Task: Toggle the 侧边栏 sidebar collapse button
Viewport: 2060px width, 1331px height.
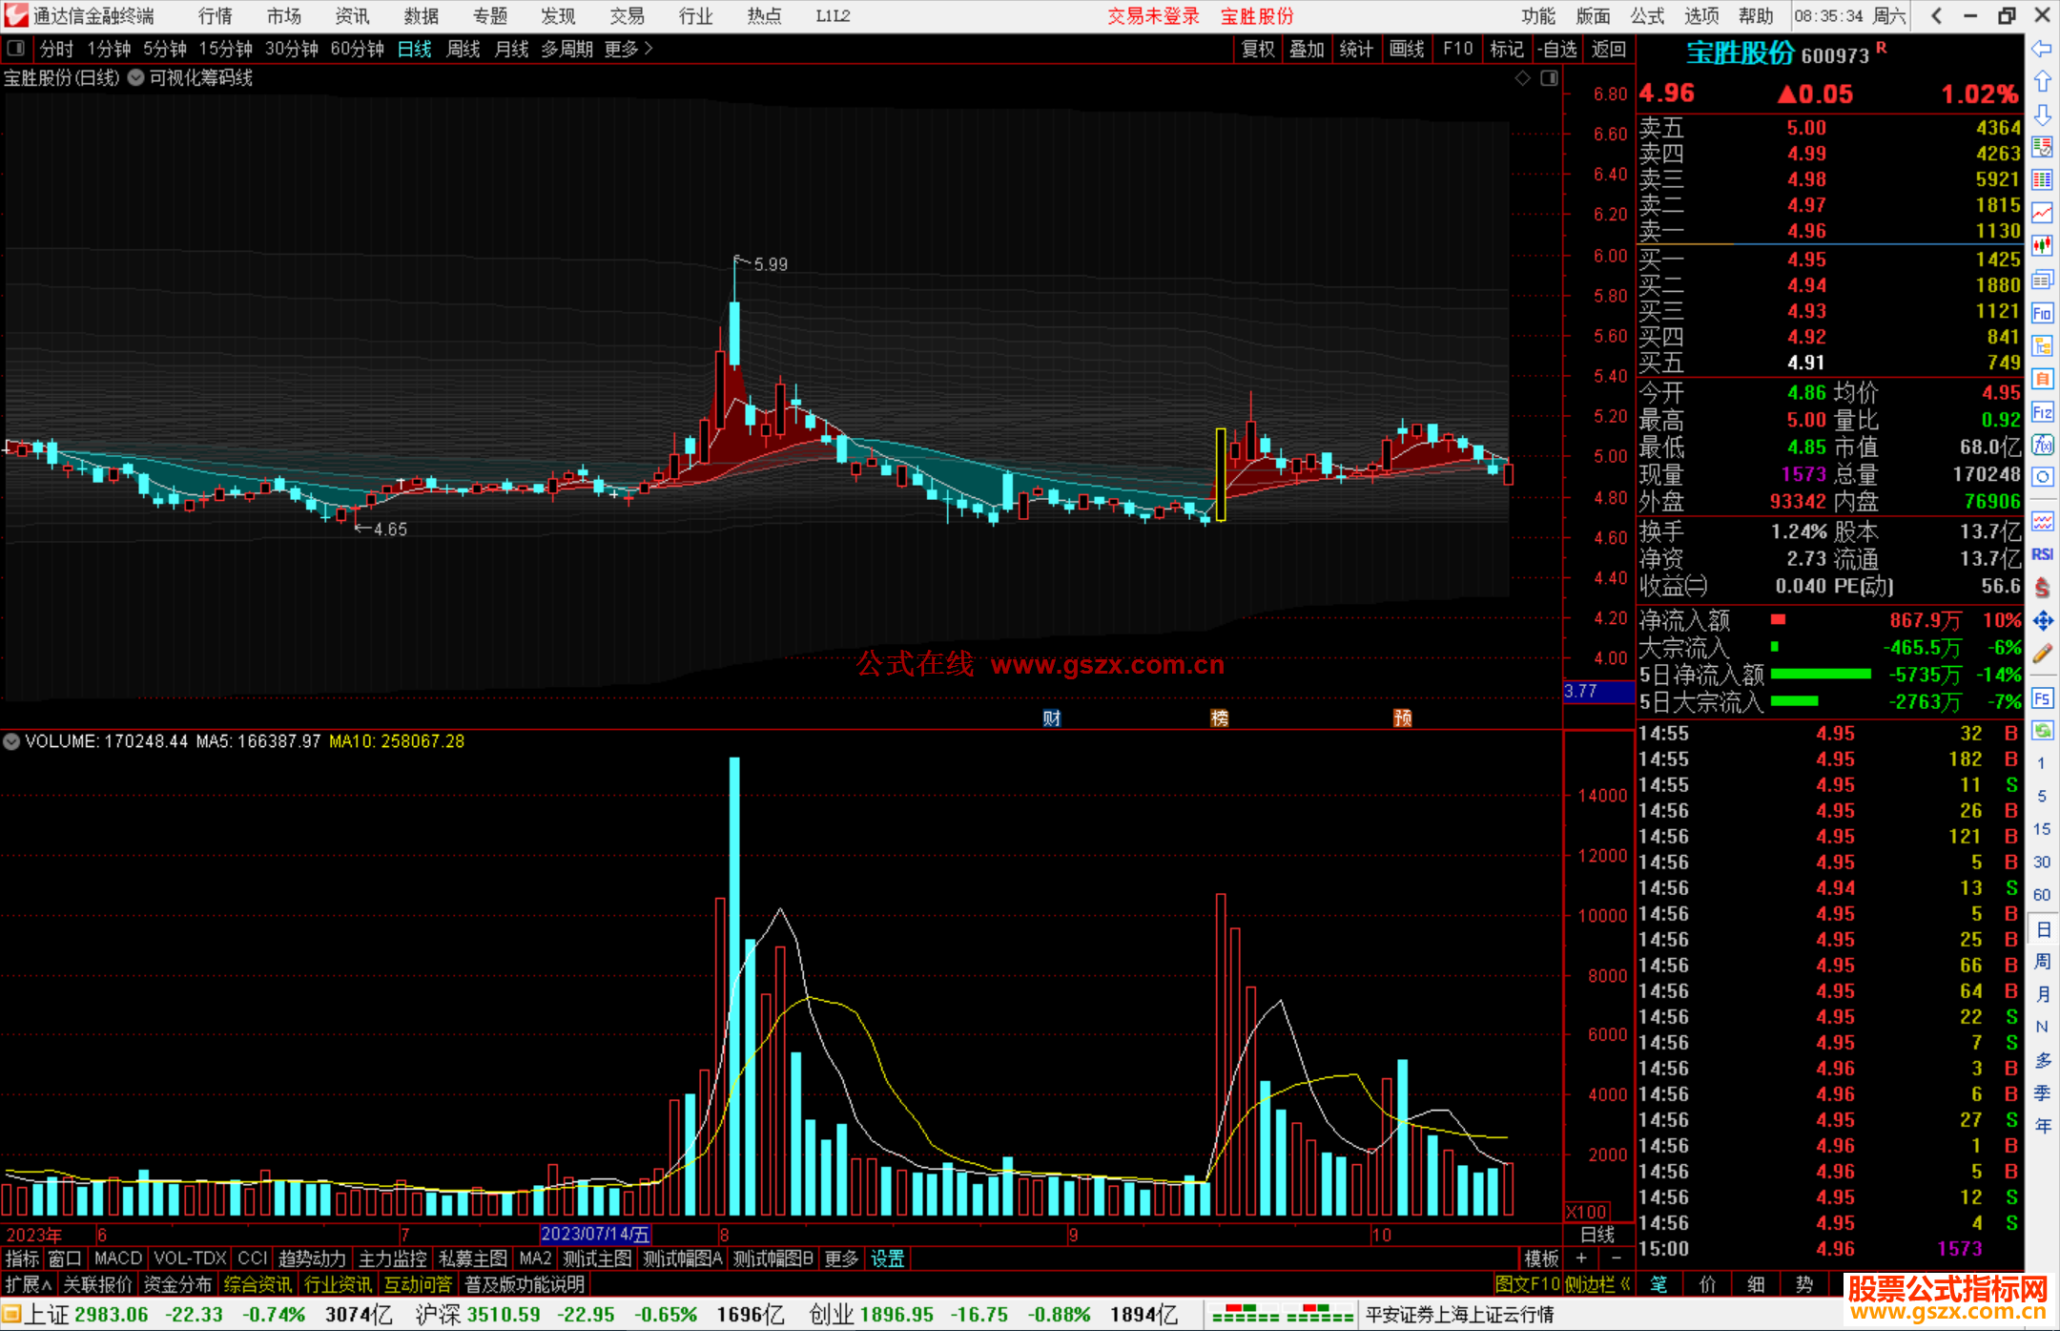Action: (1597, 1284)
